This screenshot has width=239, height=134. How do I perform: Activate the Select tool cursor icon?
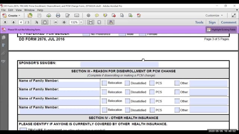click(37, 22)
